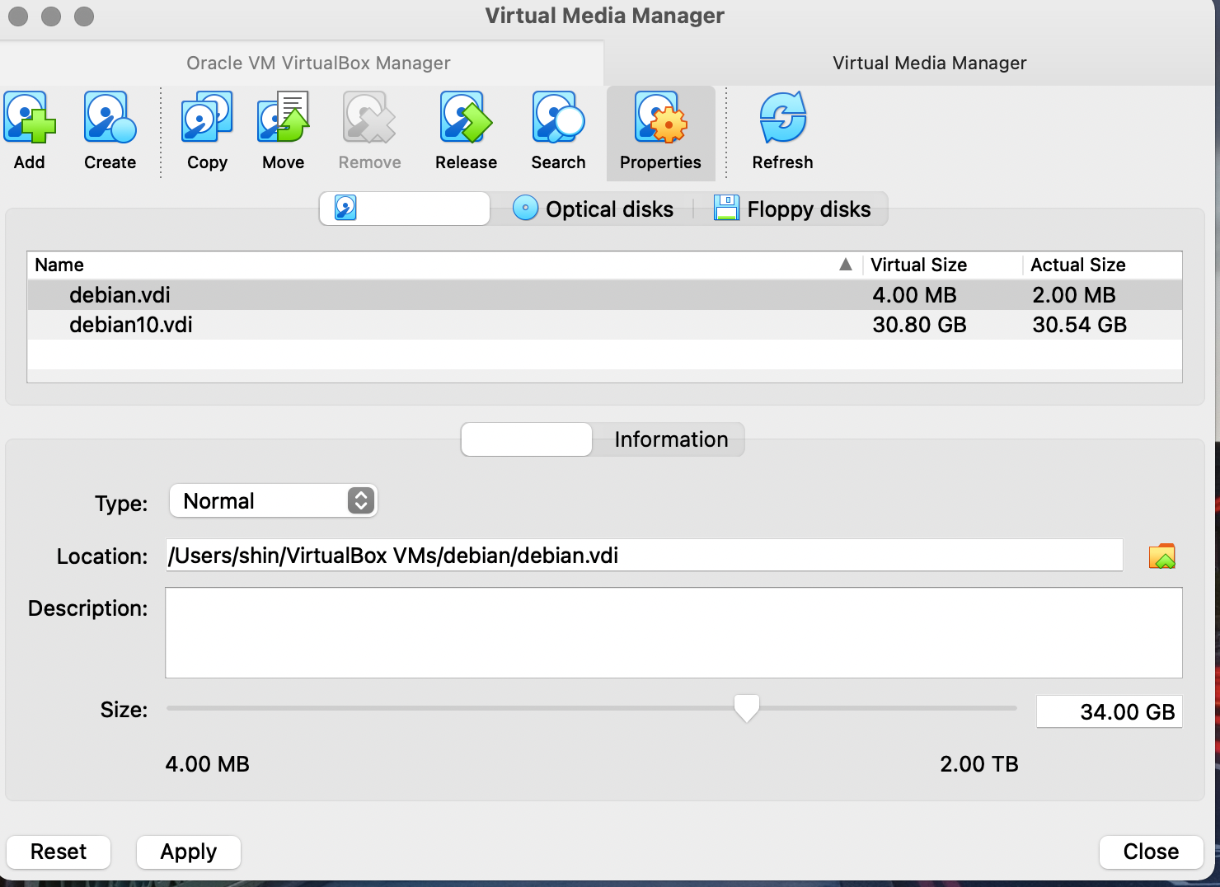Show the Information tab
Viewport: 1220px width, 887px height.
[x=671, y=439]
